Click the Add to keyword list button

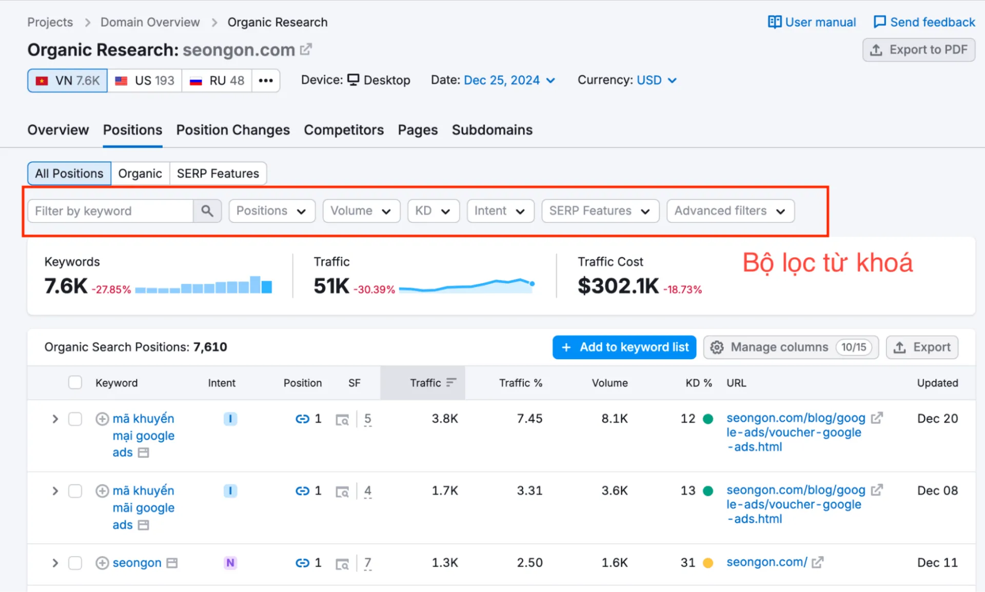(x=624, y=347)
